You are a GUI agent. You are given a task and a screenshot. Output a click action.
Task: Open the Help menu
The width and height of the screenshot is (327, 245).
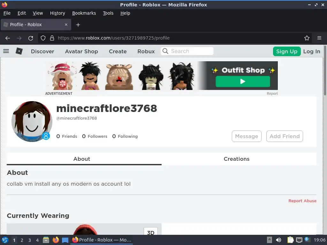125,13
